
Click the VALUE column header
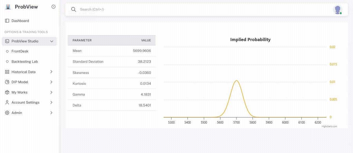146,40
